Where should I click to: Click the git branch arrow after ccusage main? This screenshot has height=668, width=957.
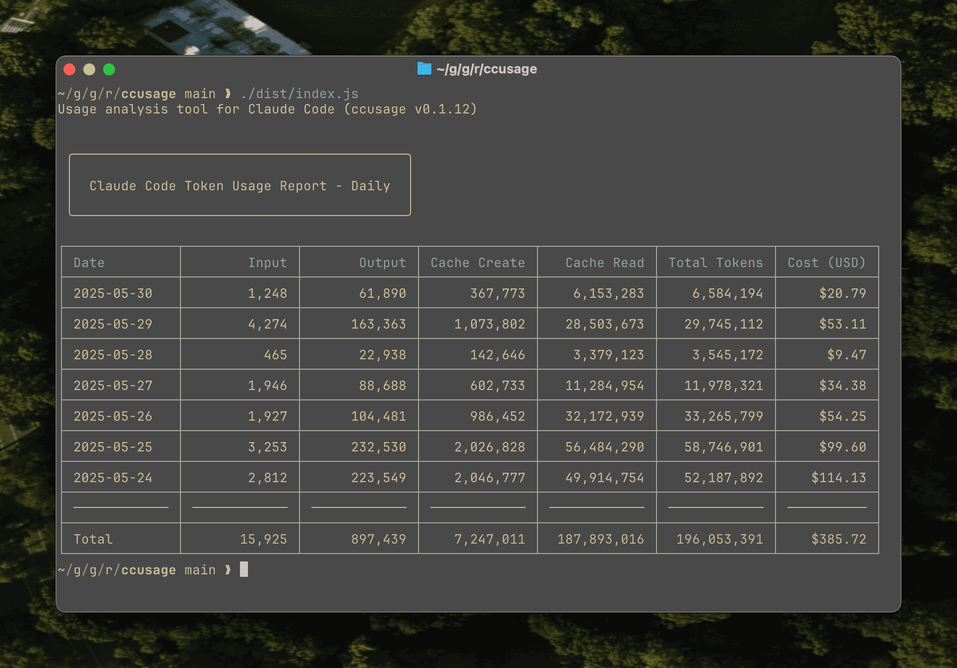[228, 93]
